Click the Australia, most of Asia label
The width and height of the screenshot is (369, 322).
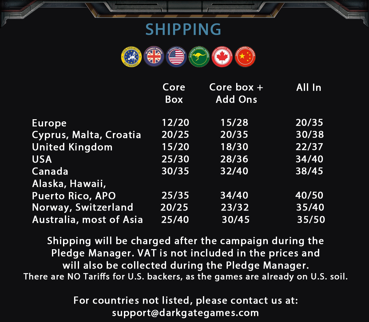(x=87, y=220)
